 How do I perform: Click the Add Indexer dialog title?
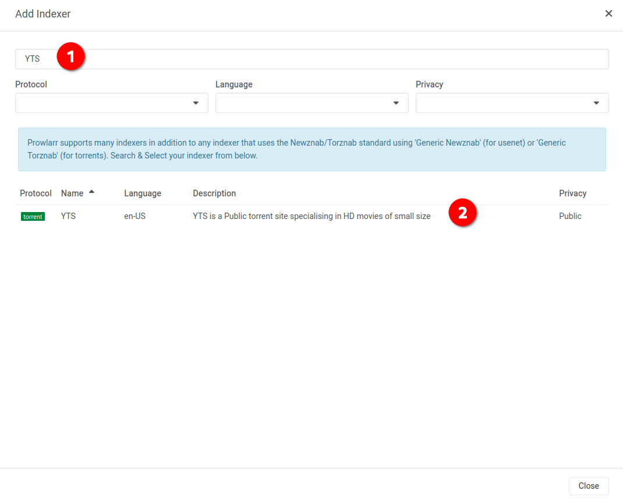point(43,14)
